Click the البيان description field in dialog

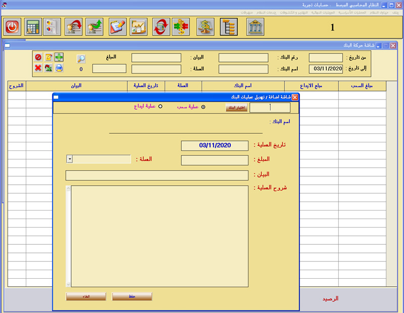(x=157, y=175)
